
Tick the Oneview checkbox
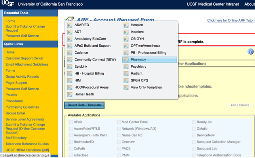[119, 142]
